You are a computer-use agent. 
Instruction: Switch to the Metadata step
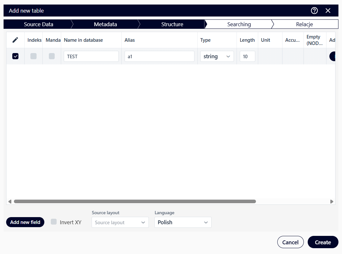(x=105, y=24)
